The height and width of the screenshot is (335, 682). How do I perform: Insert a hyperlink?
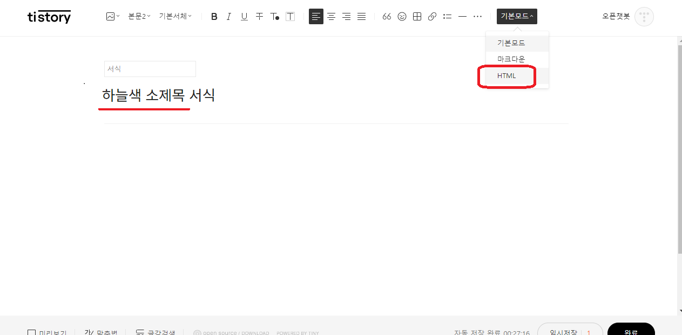[x=432, y=17]
